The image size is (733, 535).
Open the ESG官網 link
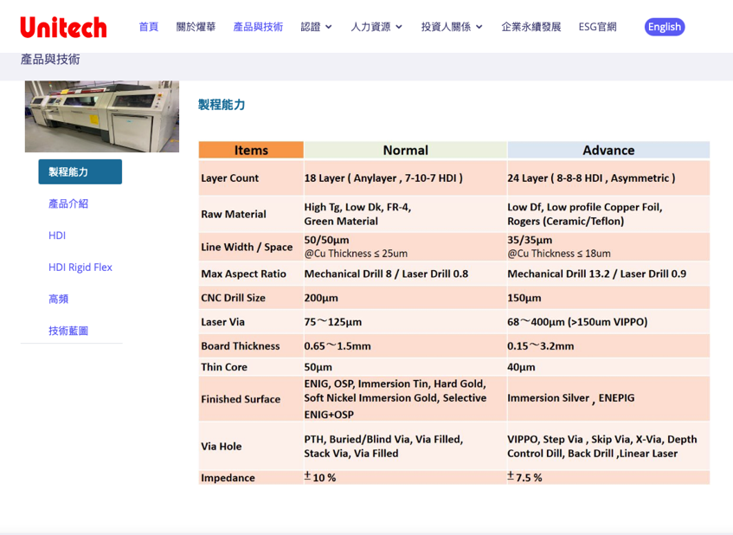597,27
